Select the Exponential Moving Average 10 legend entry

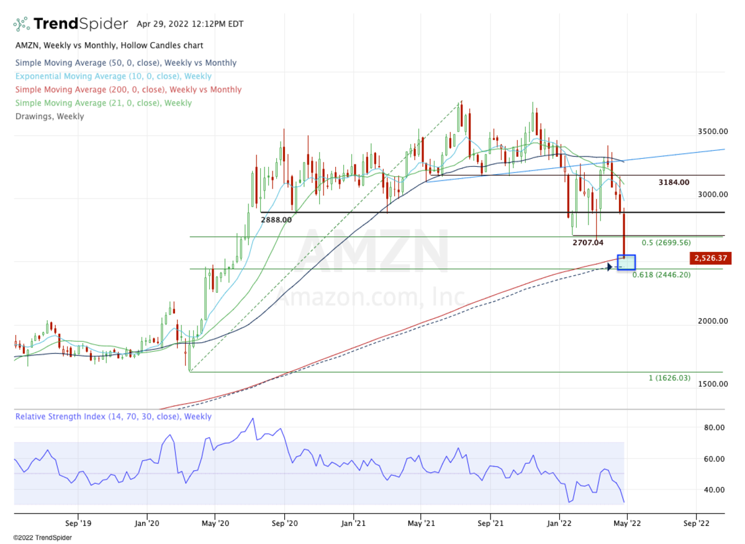coord(113,76)
